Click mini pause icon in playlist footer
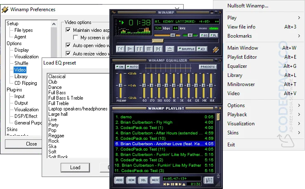 point(173,184)
